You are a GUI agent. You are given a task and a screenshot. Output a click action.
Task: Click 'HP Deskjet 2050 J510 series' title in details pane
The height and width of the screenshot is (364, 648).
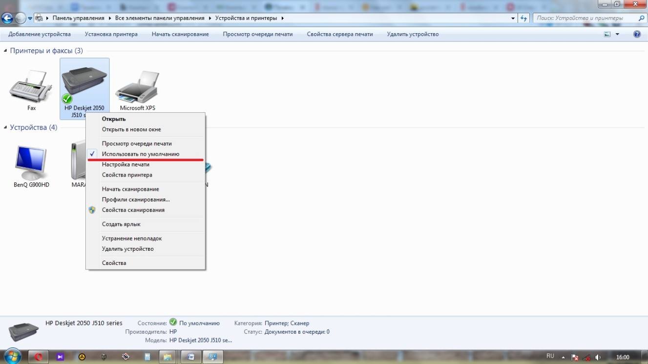(x=84, y=323)
